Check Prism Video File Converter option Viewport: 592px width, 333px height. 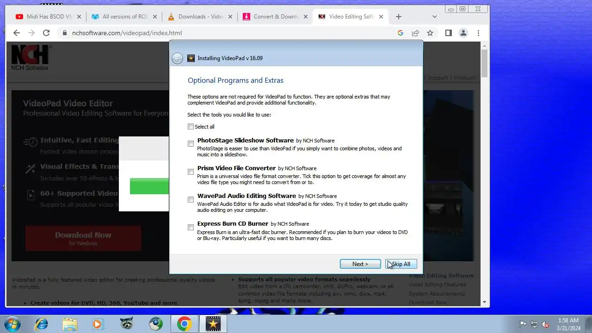coord(191,172)
